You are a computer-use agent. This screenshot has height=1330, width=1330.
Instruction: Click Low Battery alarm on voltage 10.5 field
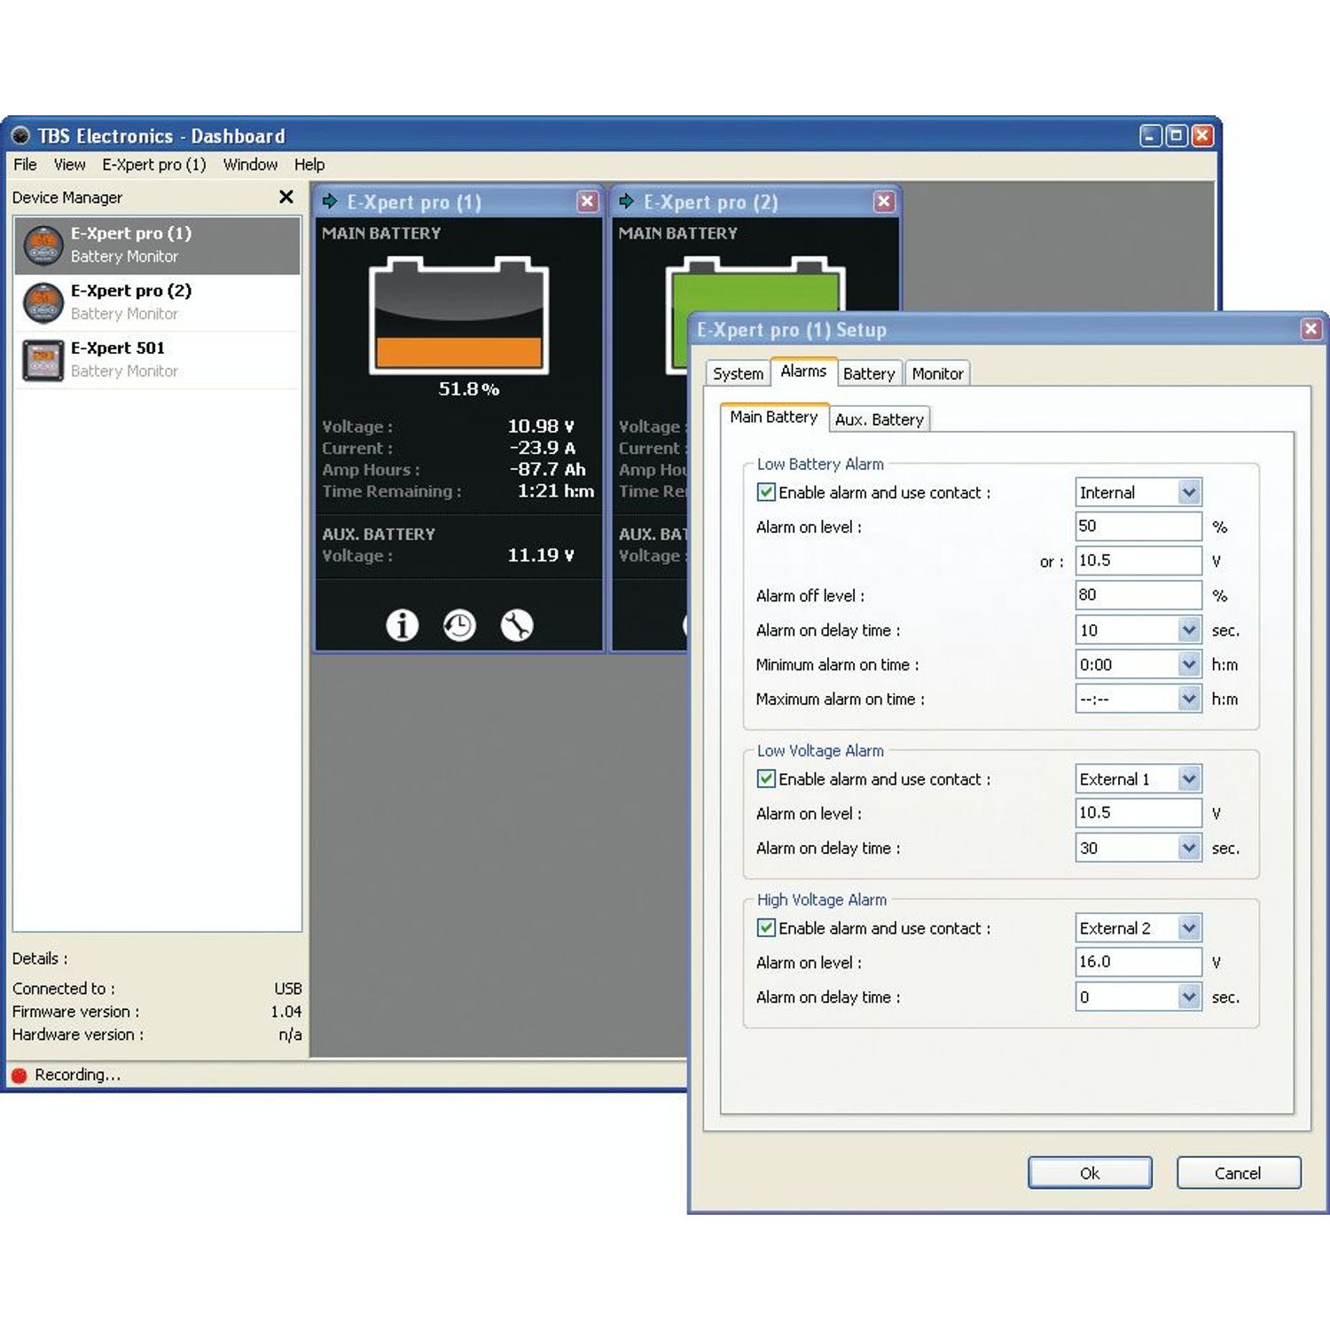tap(1138, 560)
